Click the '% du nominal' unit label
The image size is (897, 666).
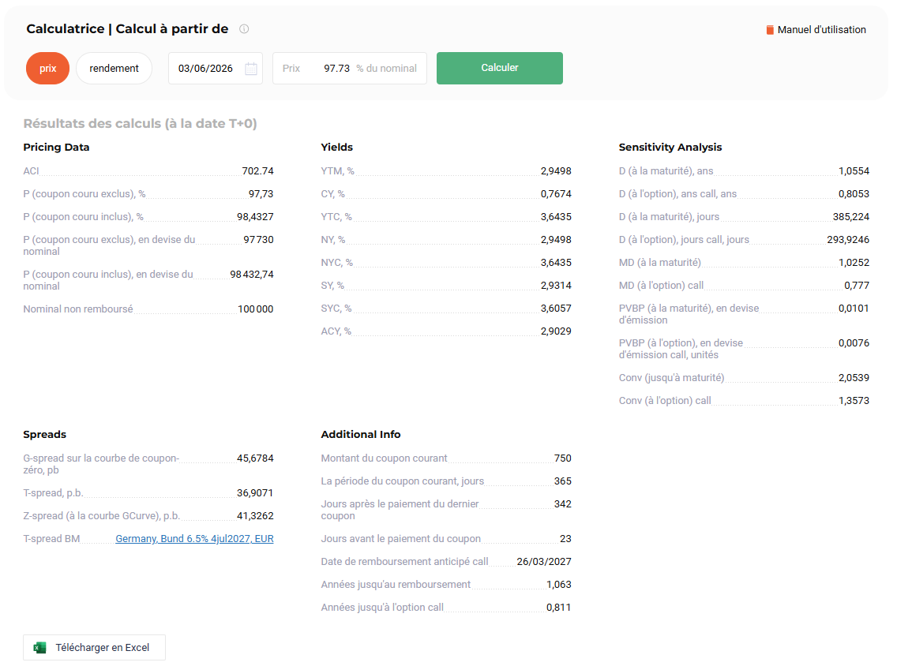pos(387,69)
